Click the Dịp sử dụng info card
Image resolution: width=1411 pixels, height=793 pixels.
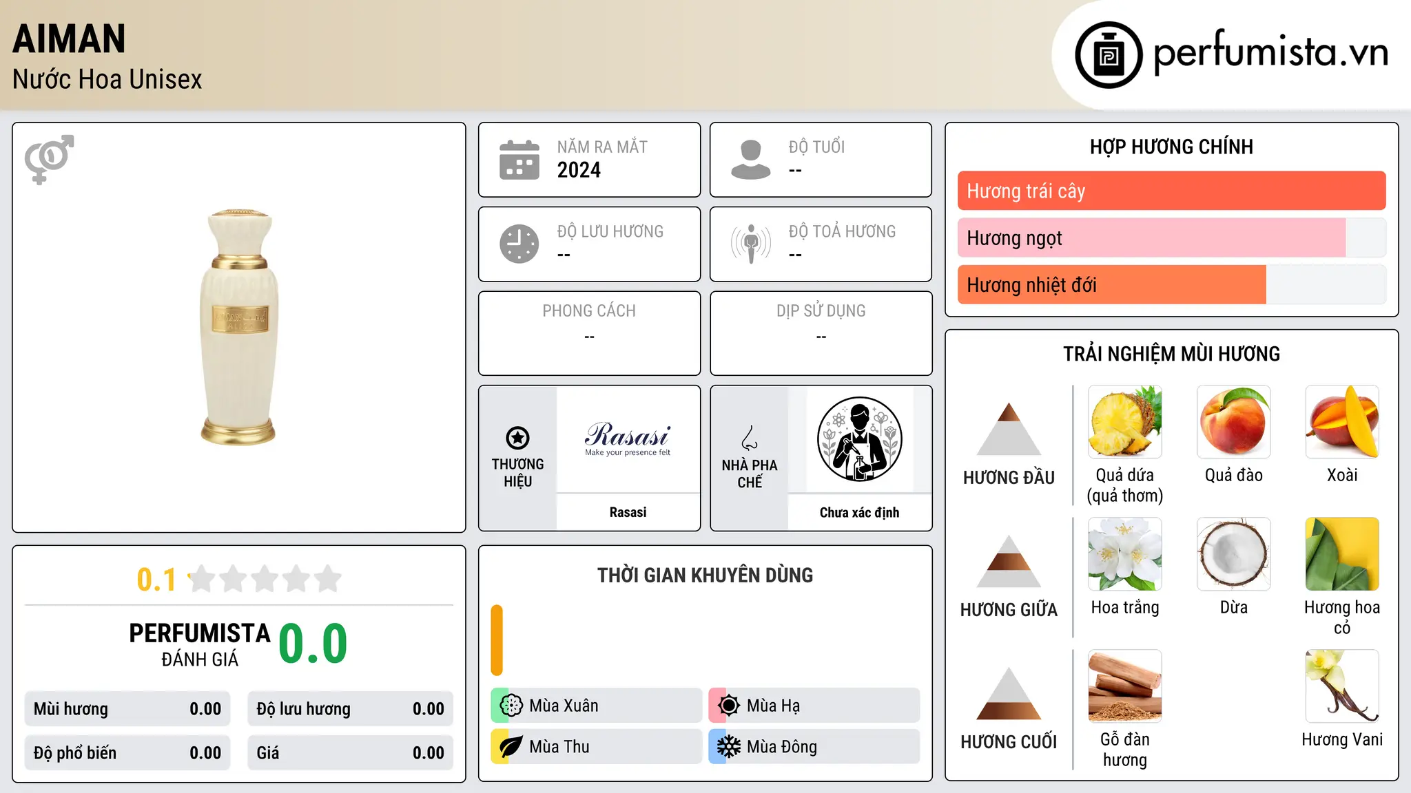[821, 333]
